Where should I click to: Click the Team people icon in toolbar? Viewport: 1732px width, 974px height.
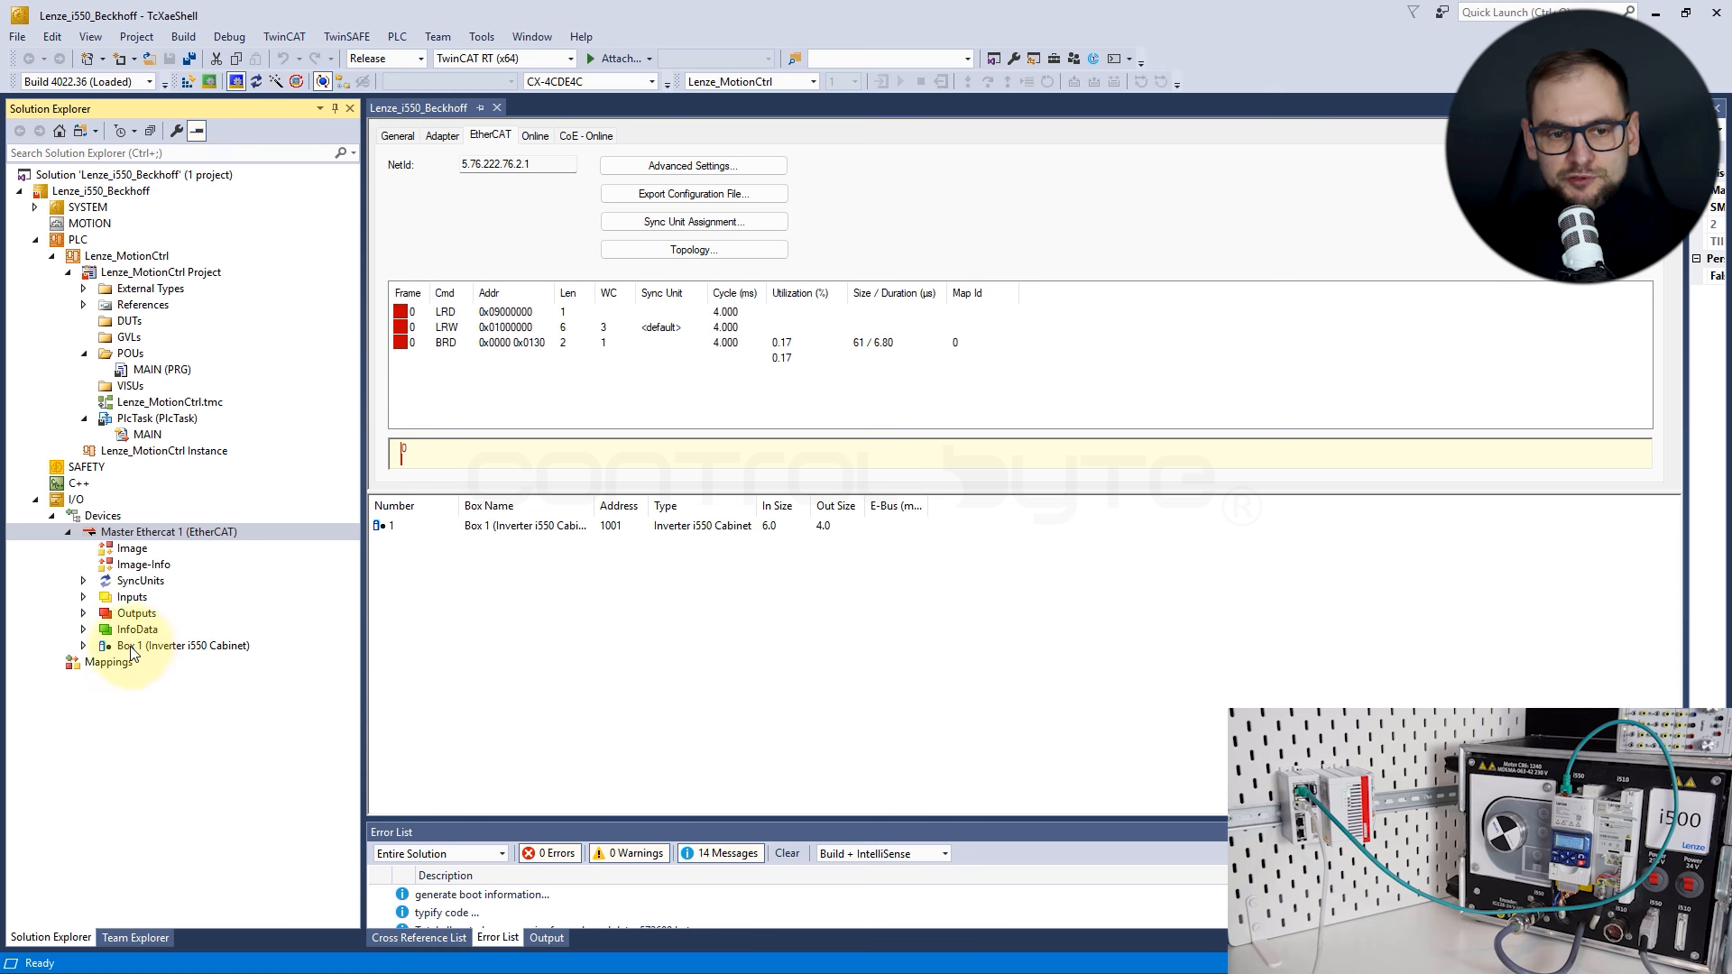click(1073, 59)
